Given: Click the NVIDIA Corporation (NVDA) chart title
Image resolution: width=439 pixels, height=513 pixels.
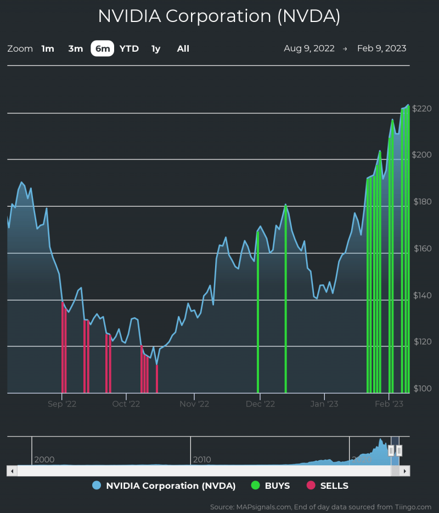Looking at the screenshot, I should 219,16.
